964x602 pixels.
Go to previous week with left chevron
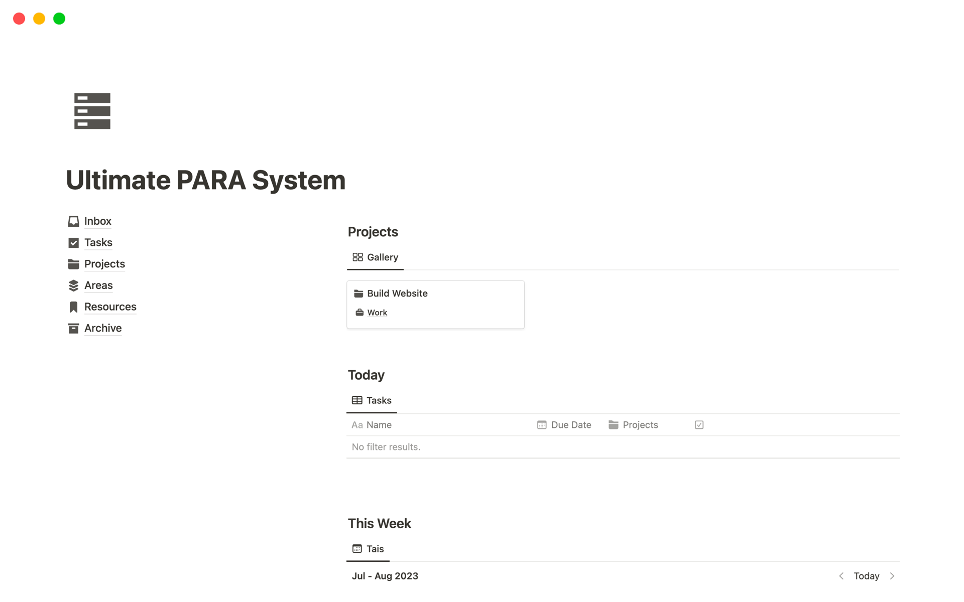(x=841, y=576)
